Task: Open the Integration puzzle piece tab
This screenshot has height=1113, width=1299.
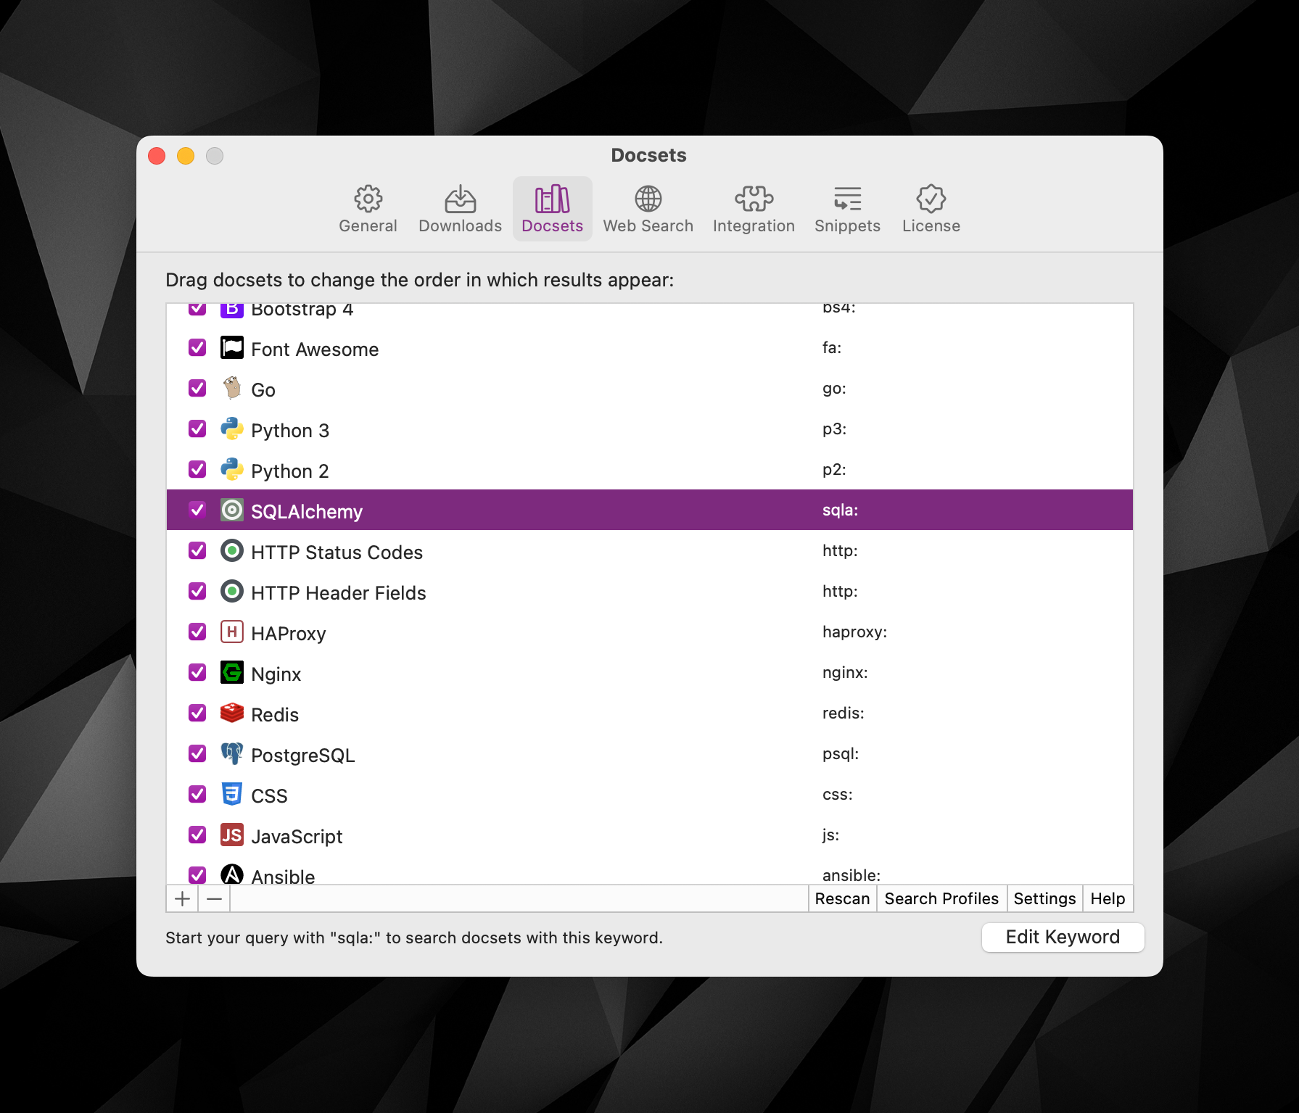Action: tap(754, 199)
